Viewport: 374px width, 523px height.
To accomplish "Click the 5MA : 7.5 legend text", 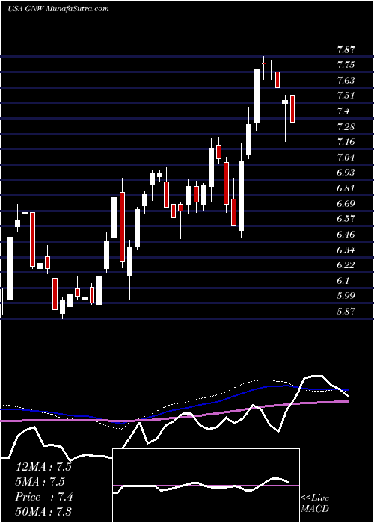I will [40, 482].
